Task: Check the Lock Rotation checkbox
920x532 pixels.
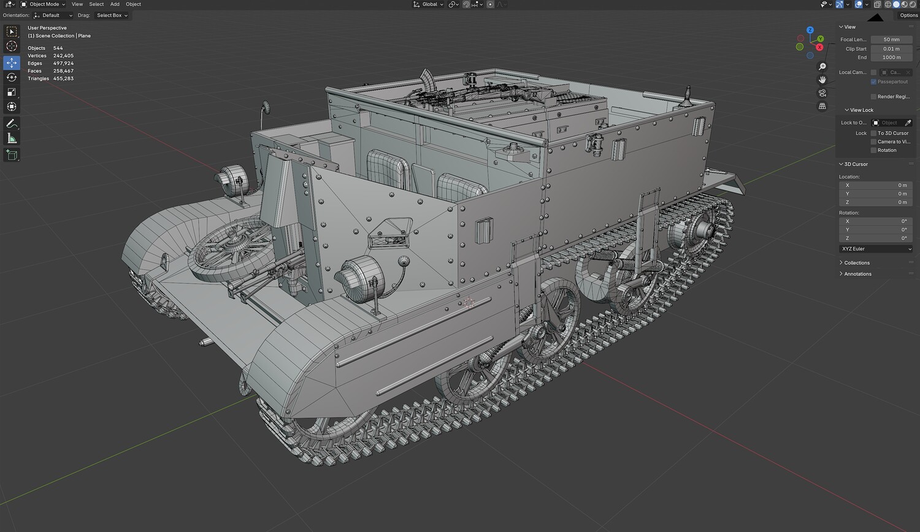Action: pyautogui.click(x=873, y=150)
